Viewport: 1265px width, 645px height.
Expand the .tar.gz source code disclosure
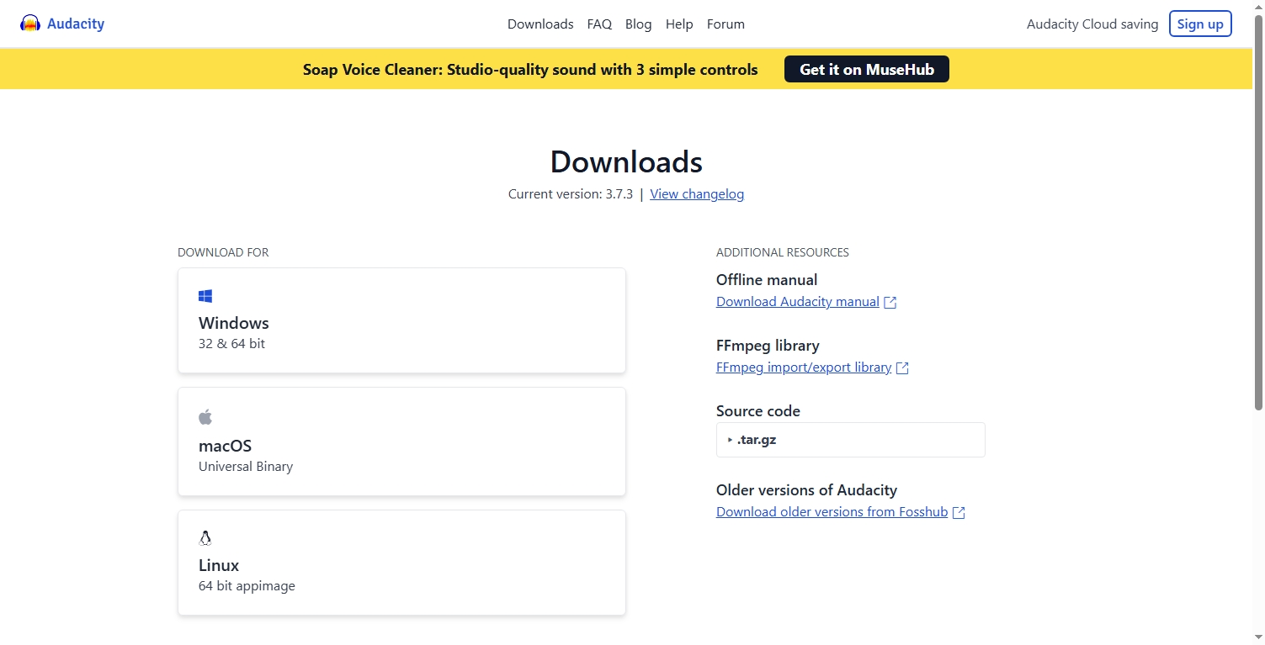coord(850,440)
